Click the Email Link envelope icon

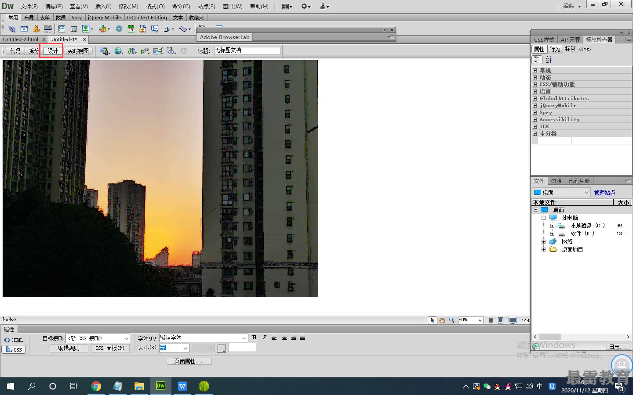(x=24, y=29)
